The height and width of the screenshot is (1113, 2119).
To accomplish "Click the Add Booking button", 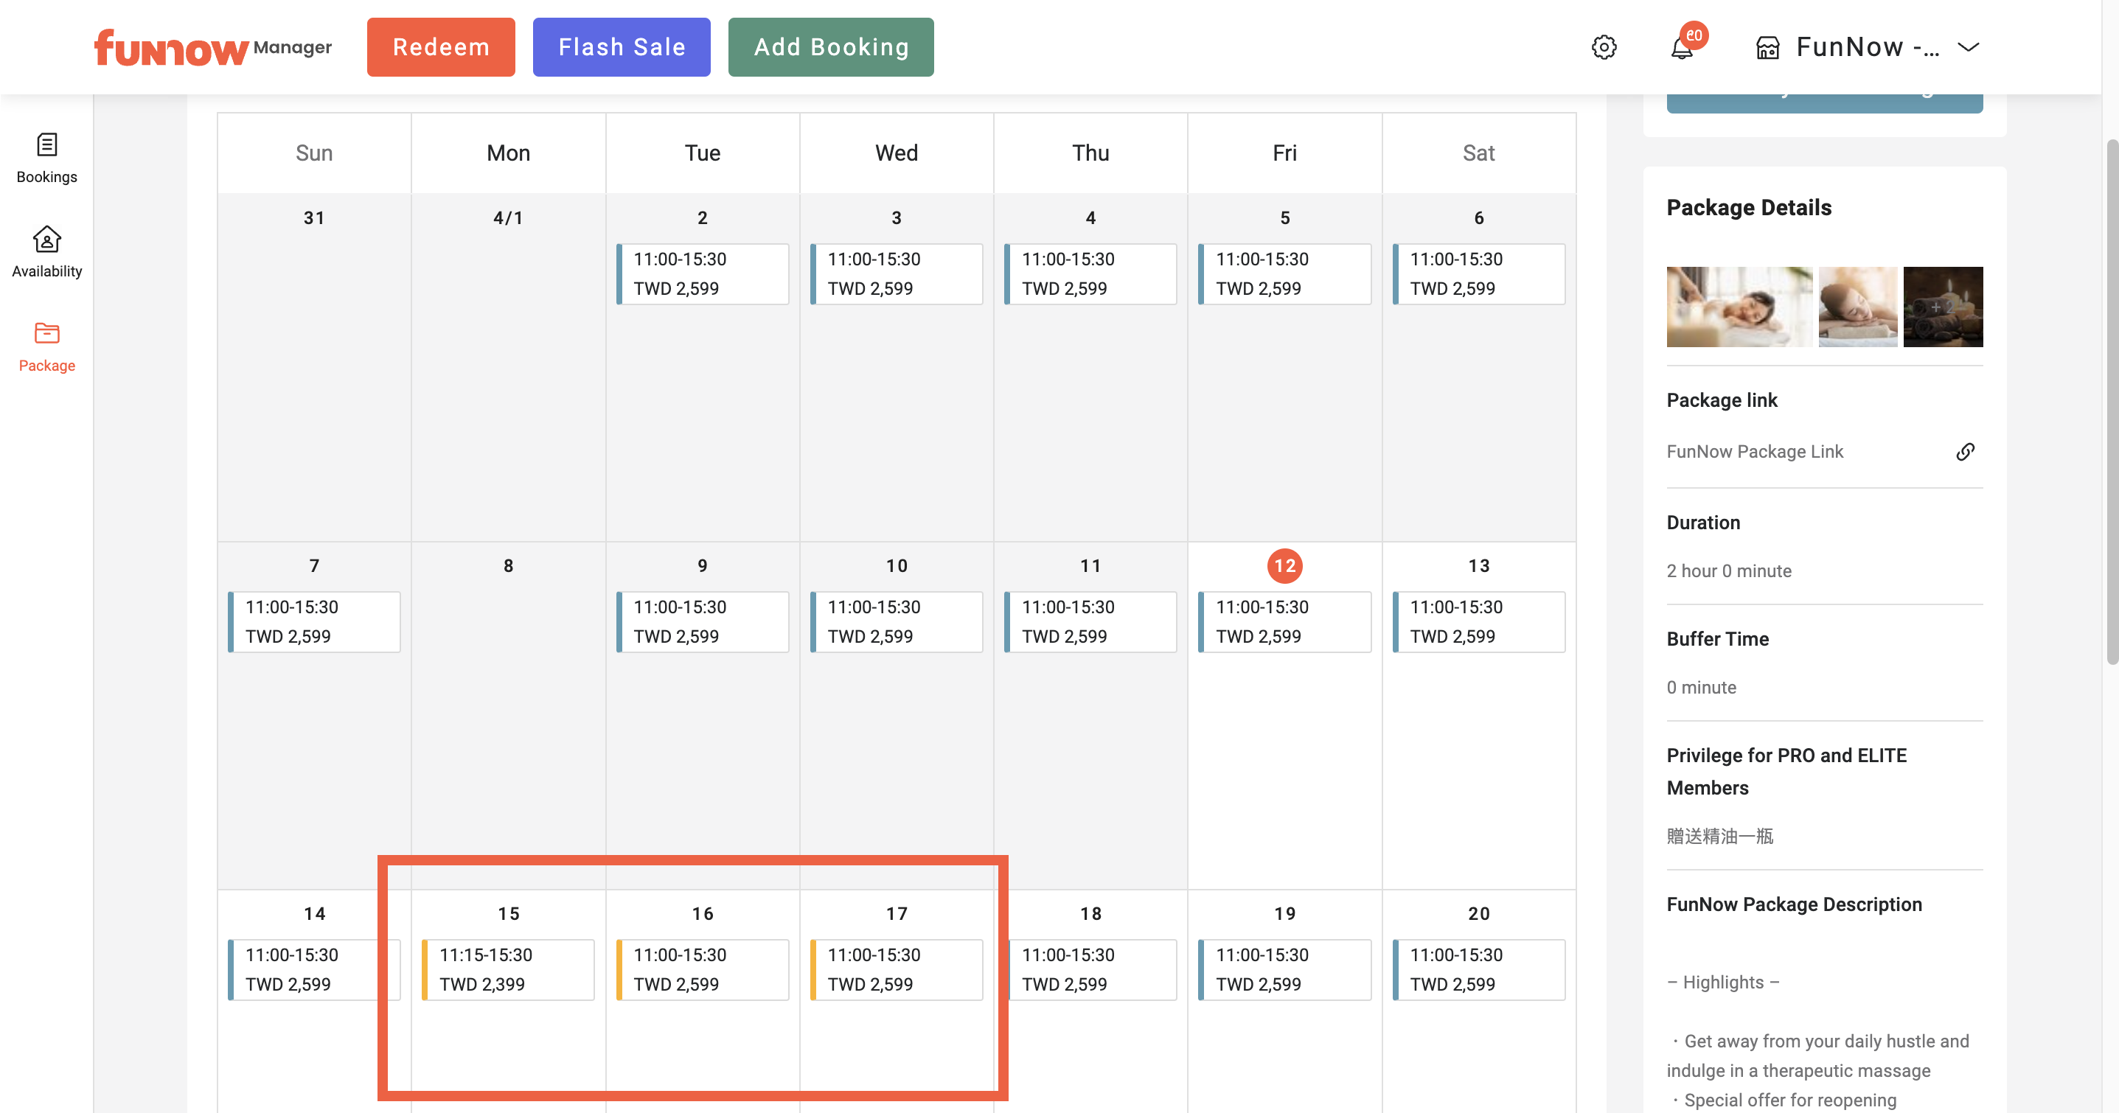I will 831,47.
